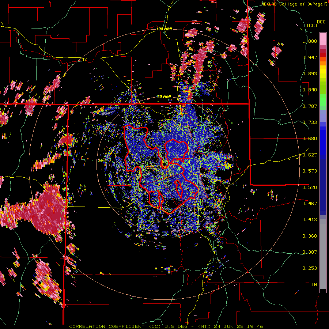
Task: Click the 0.5 DEG elevation text in caption
Action: coord(176,326)
